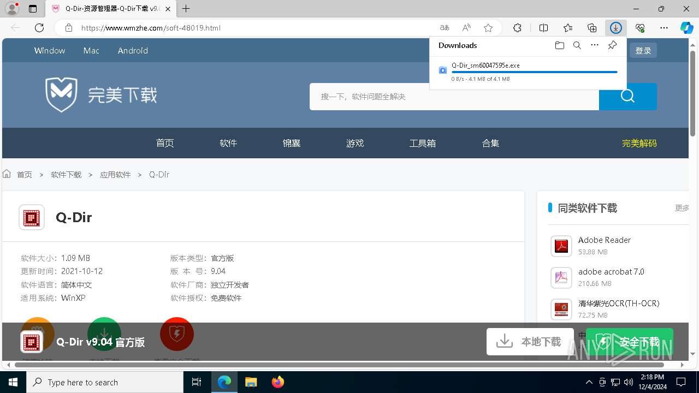Viewport: 699px width, 393px height.
Task: Click the 完美下载 site logo
Action: point(102,95)
